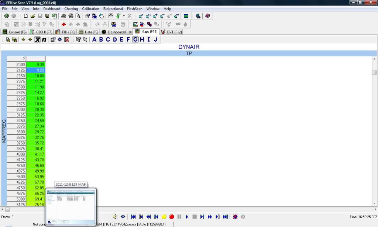Open the FlashScan menu

pyautogui.click(x=134, y=9)
